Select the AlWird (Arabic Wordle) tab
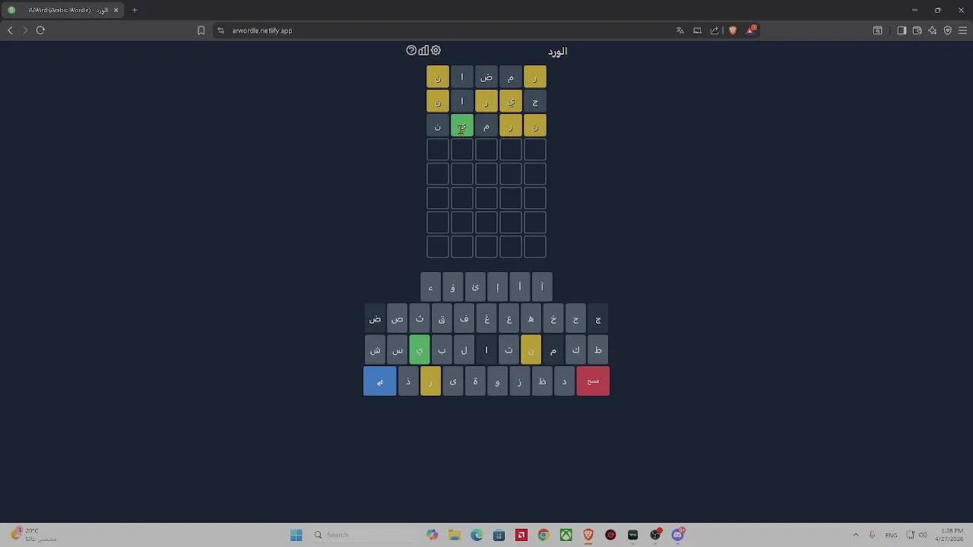The image size is (973, 547). point(62,10)
